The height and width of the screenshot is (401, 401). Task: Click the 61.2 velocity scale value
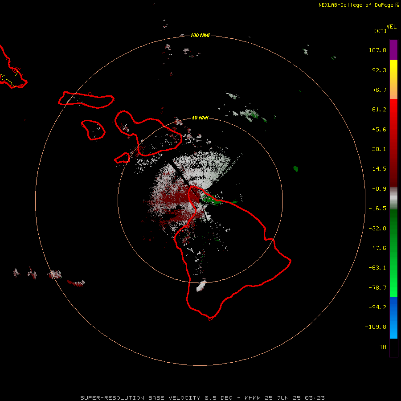point(379,110)
